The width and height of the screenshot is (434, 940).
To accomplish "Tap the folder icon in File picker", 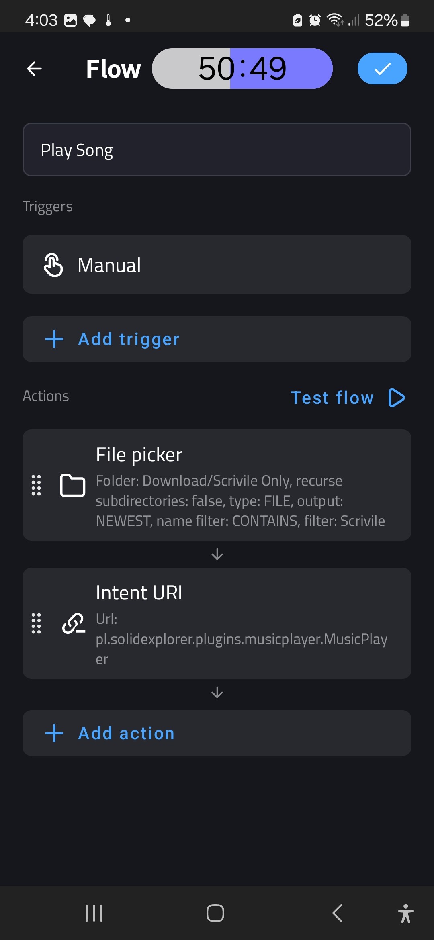I will (x=73, y=485).
